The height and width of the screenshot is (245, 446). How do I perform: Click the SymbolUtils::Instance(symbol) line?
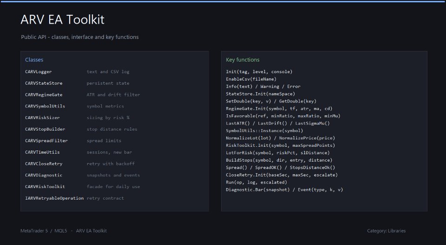tap(264, 131)
